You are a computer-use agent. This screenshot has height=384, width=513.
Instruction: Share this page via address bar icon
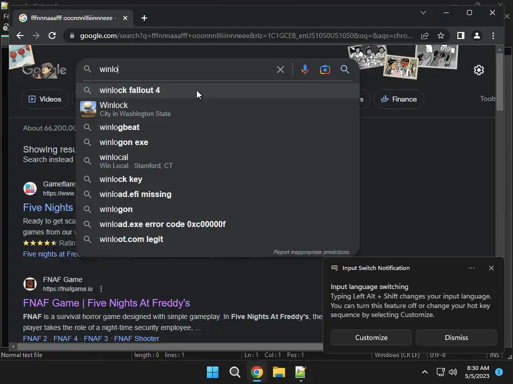pos(425,35)
